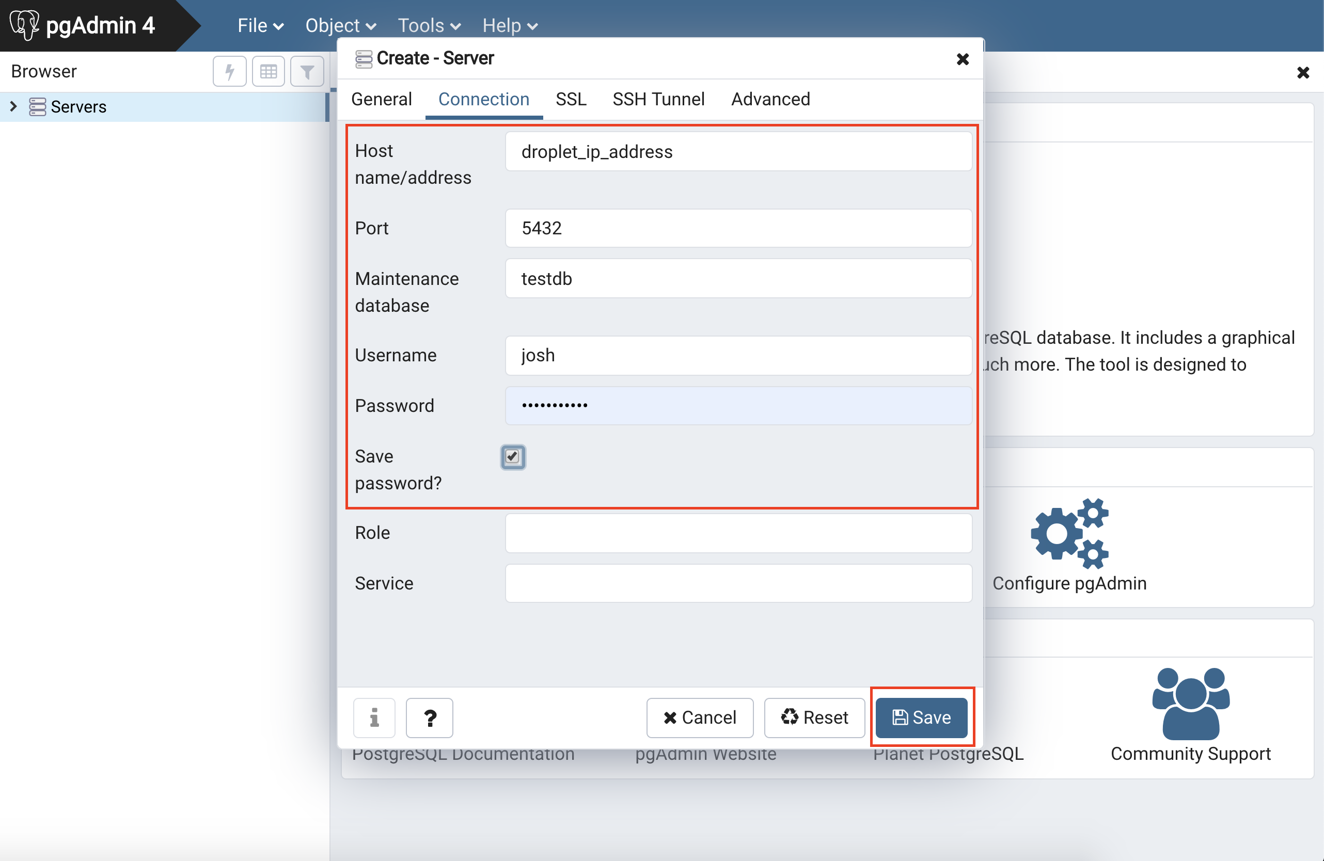Close the Create - Server dialog
Viewport: 1324px width, 861px height.
click(x=963, y=59)
